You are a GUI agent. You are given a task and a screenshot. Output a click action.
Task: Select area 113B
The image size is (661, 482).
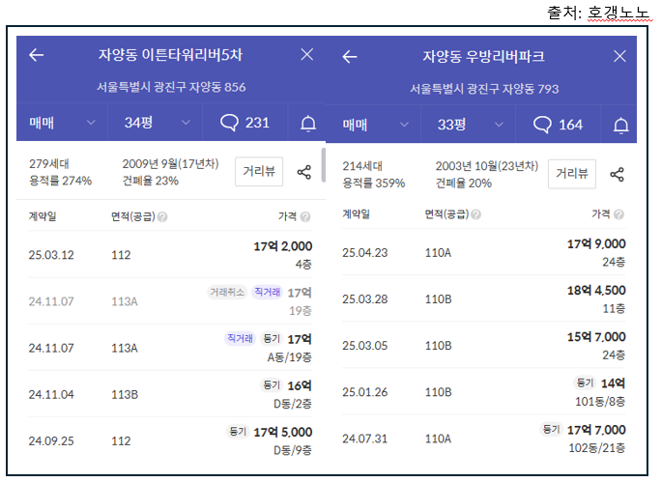[125, 394]
